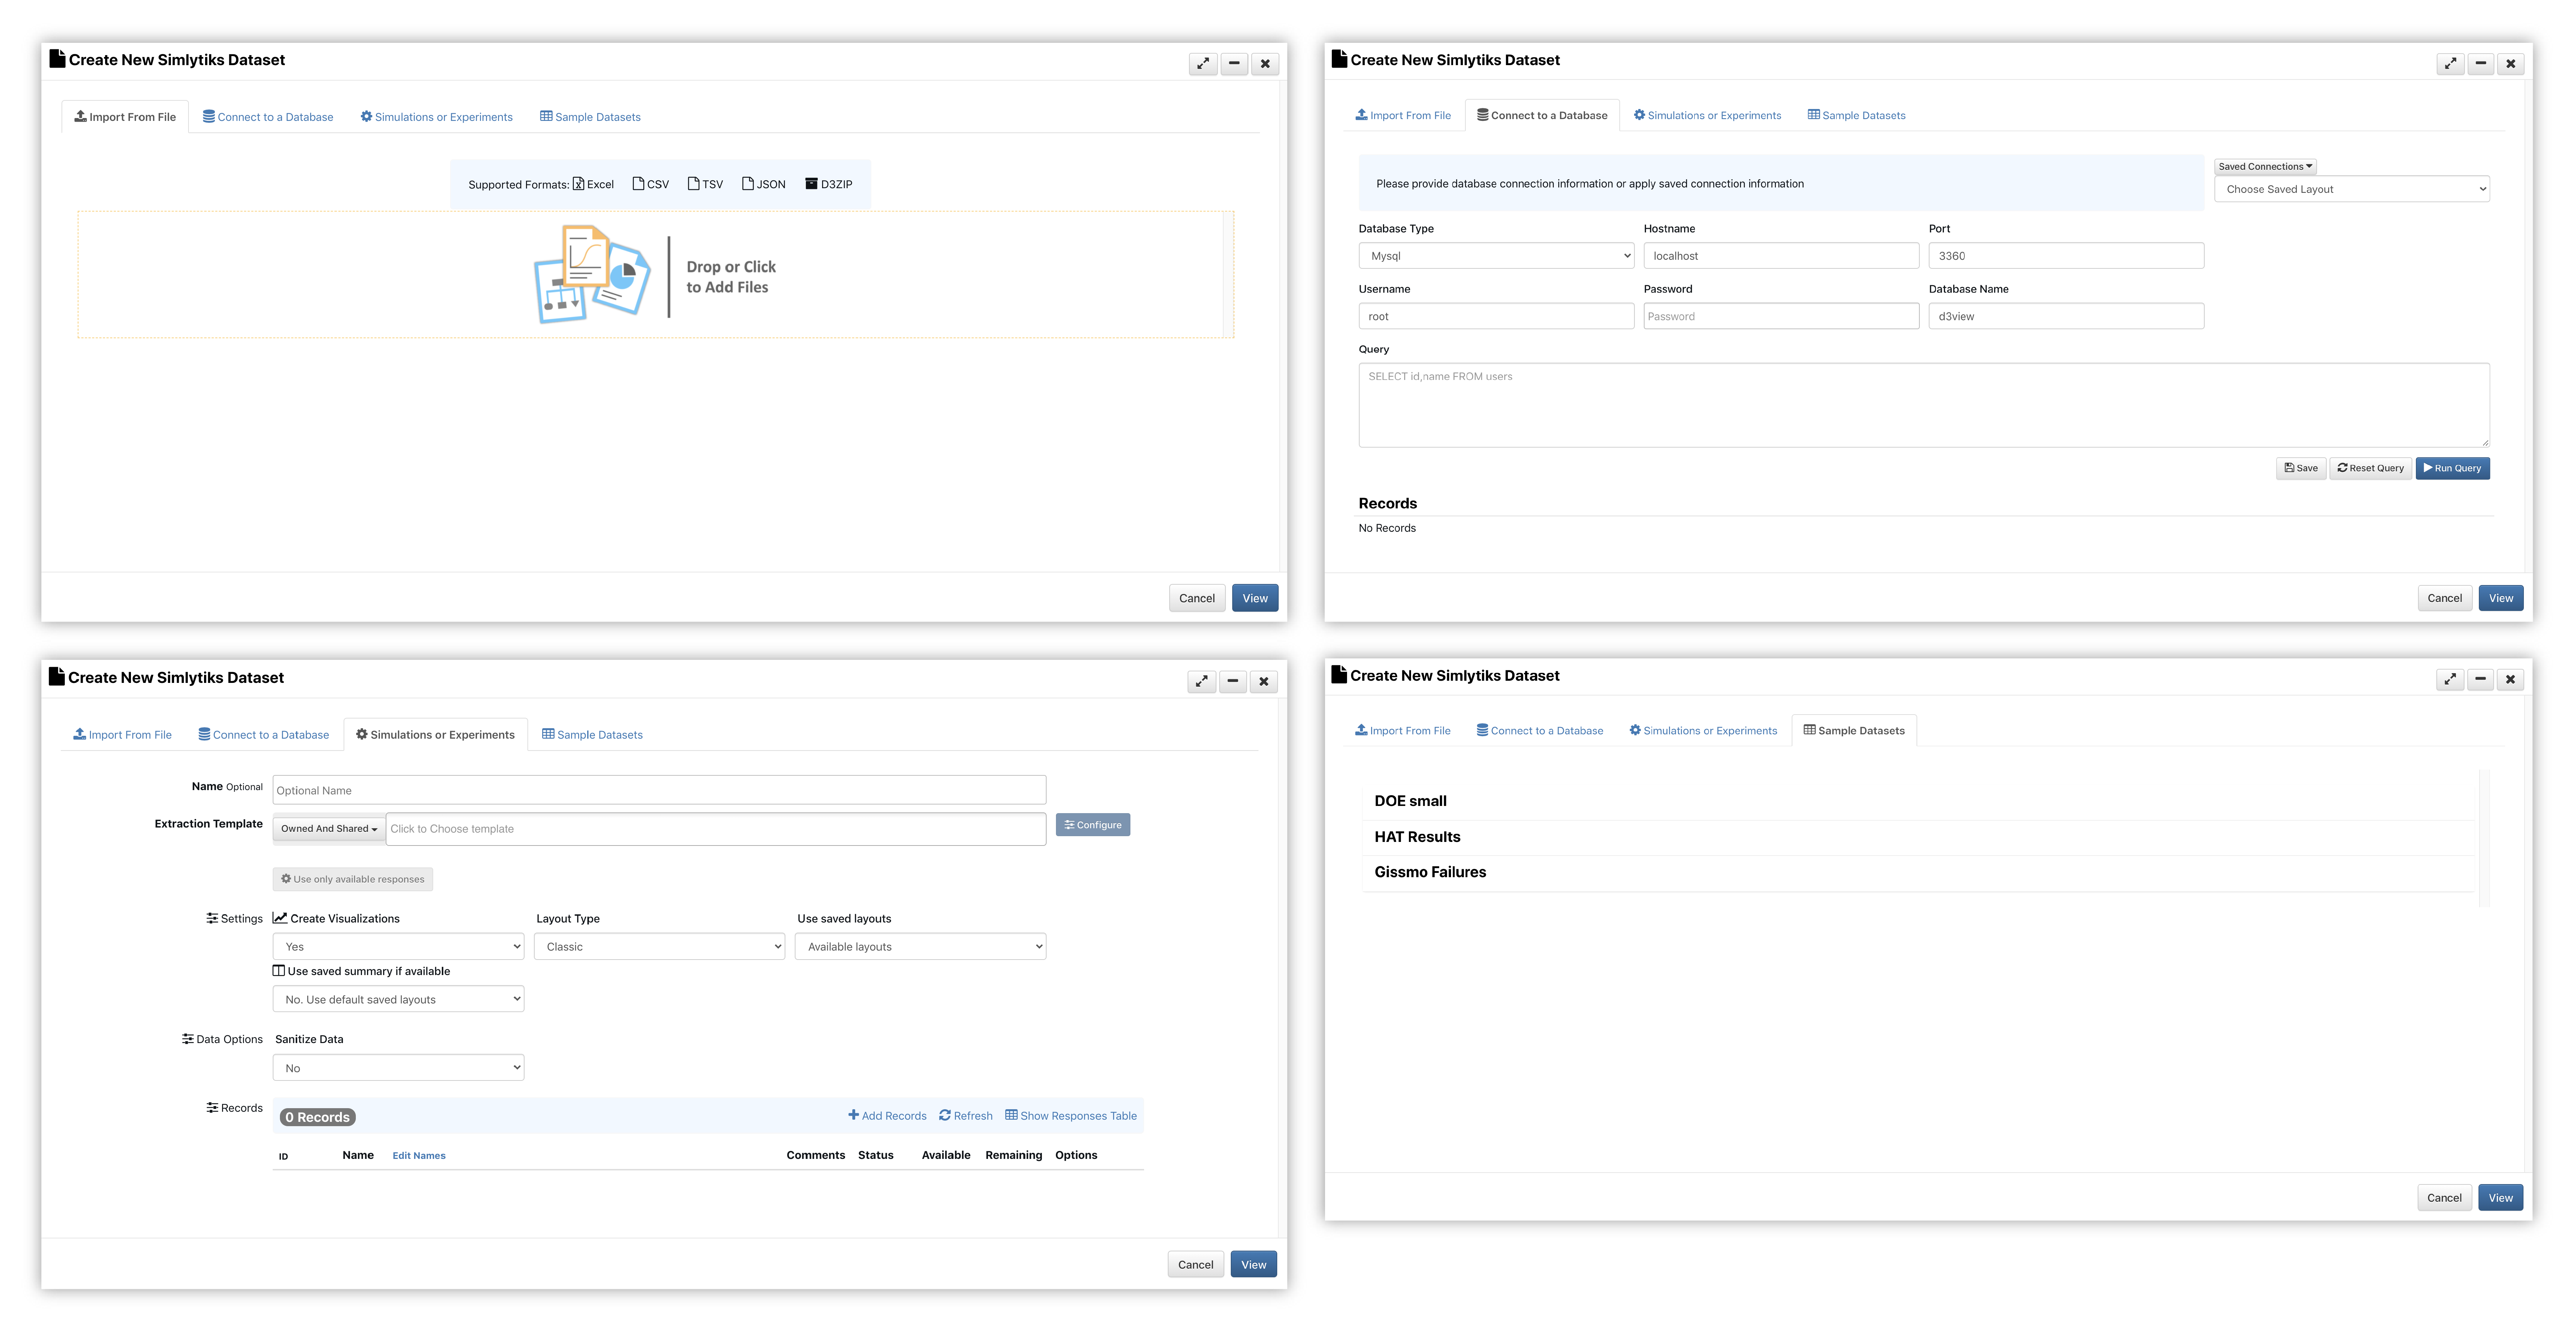Screen dimensions: 2576x1337
Task: Switch to Import From File in database window
Action: (x=1403, y=115)
